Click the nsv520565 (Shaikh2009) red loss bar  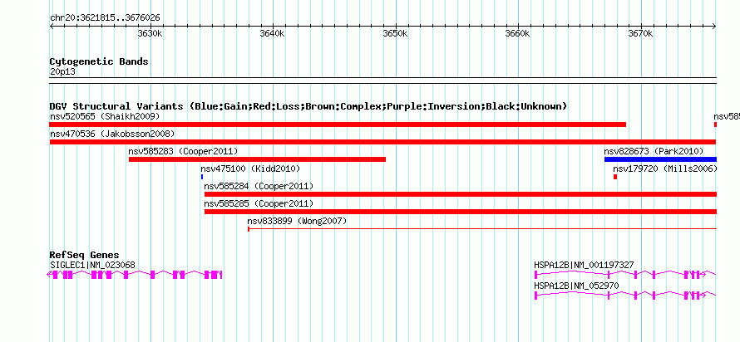click(338, 125)
